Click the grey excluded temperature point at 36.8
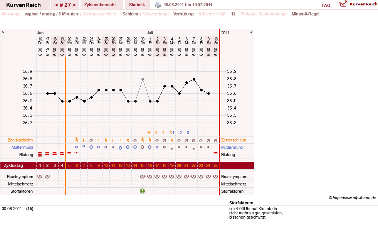Screen dimensions: 378x229 143,79
